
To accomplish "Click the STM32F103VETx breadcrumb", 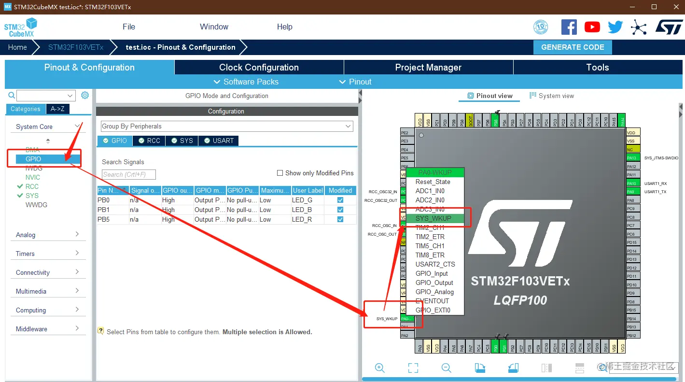I will click(76, 47).
